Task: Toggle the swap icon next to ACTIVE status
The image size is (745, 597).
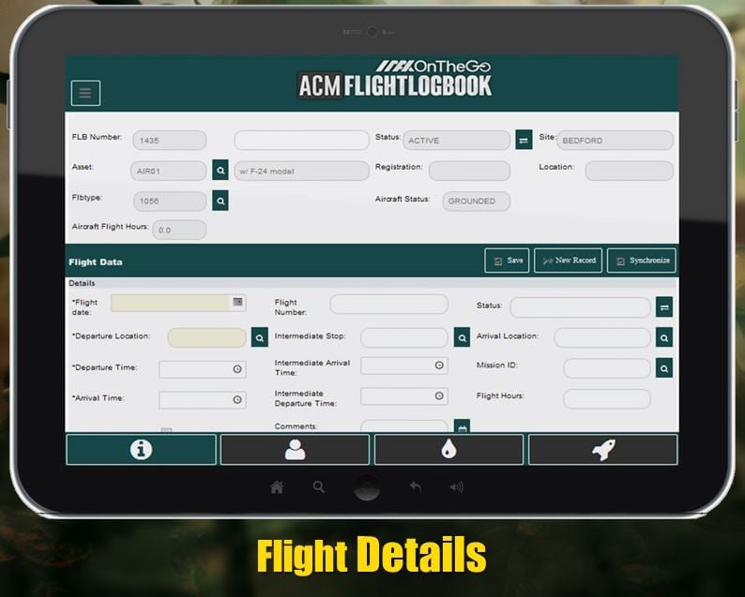Action: point(524,141)
